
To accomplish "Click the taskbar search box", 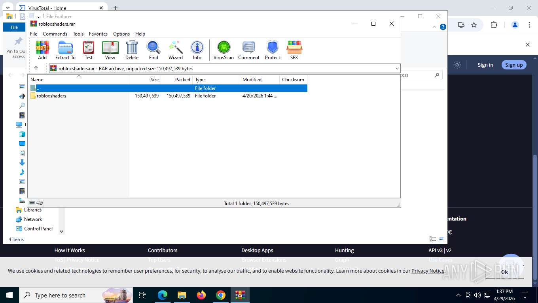I will coord(76,295).
